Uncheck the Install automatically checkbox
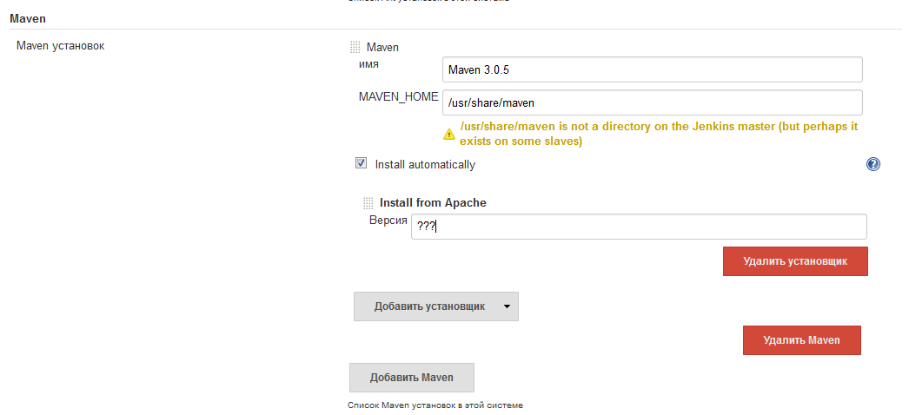This screenshot has height=415, width=909. [x=361, y=163]
